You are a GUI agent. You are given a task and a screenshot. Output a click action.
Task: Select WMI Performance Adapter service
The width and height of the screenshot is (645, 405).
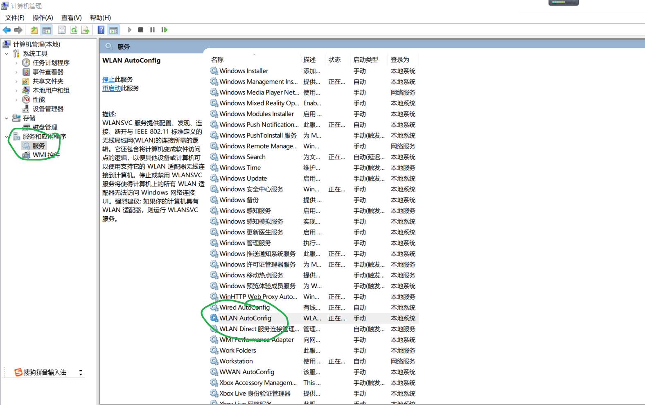[257, 340]
